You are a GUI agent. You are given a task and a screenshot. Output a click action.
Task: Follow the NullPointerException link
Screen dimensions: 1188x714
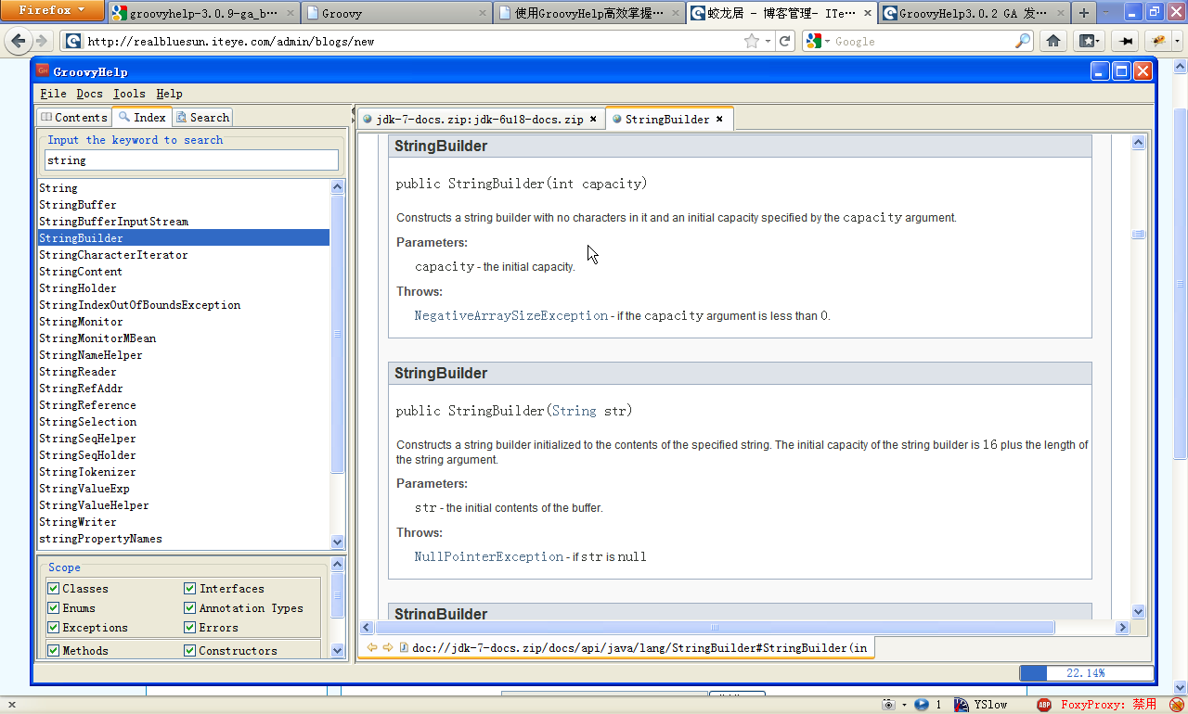pyautogui.click(x=489, y=556)
